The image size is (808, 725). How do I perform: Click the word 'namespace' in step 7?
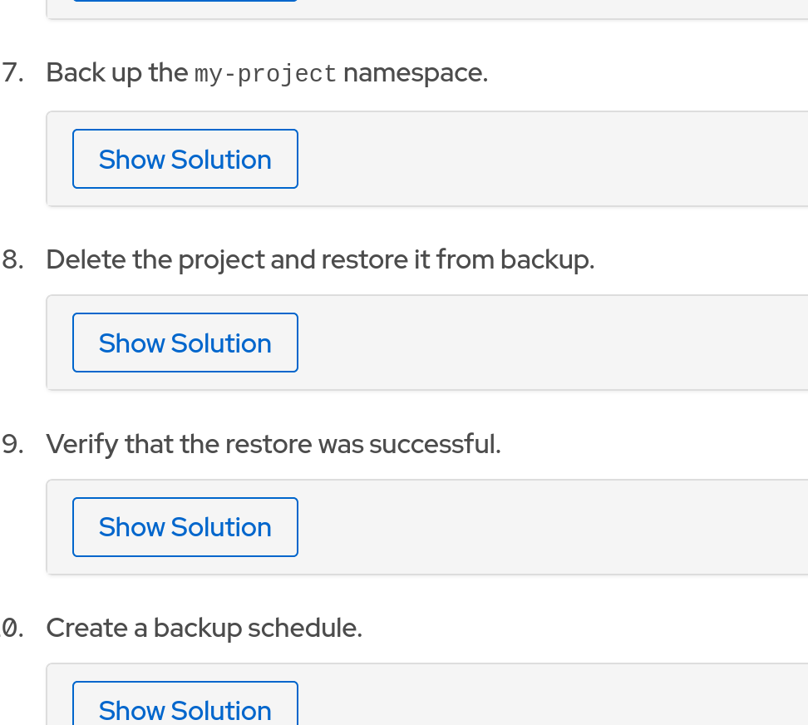point(414,73)
